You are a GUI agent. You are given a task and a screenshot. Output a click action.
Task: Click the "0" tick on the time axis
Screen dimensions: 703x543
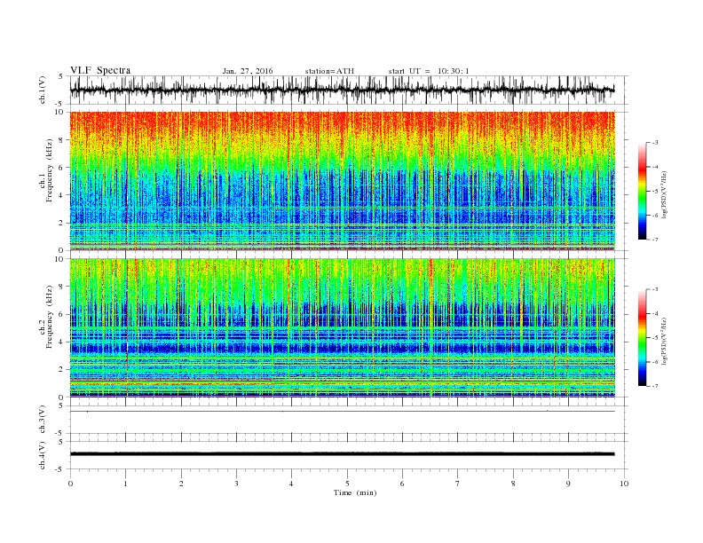pyautogui.click(x=70, y=484)
